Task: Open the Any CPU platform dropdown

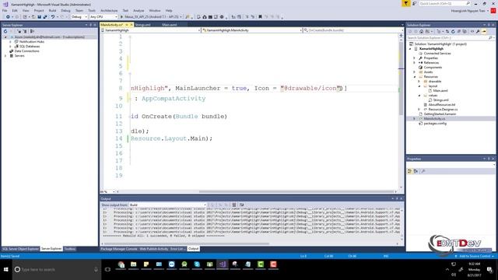Action: (x=103, y=16)
